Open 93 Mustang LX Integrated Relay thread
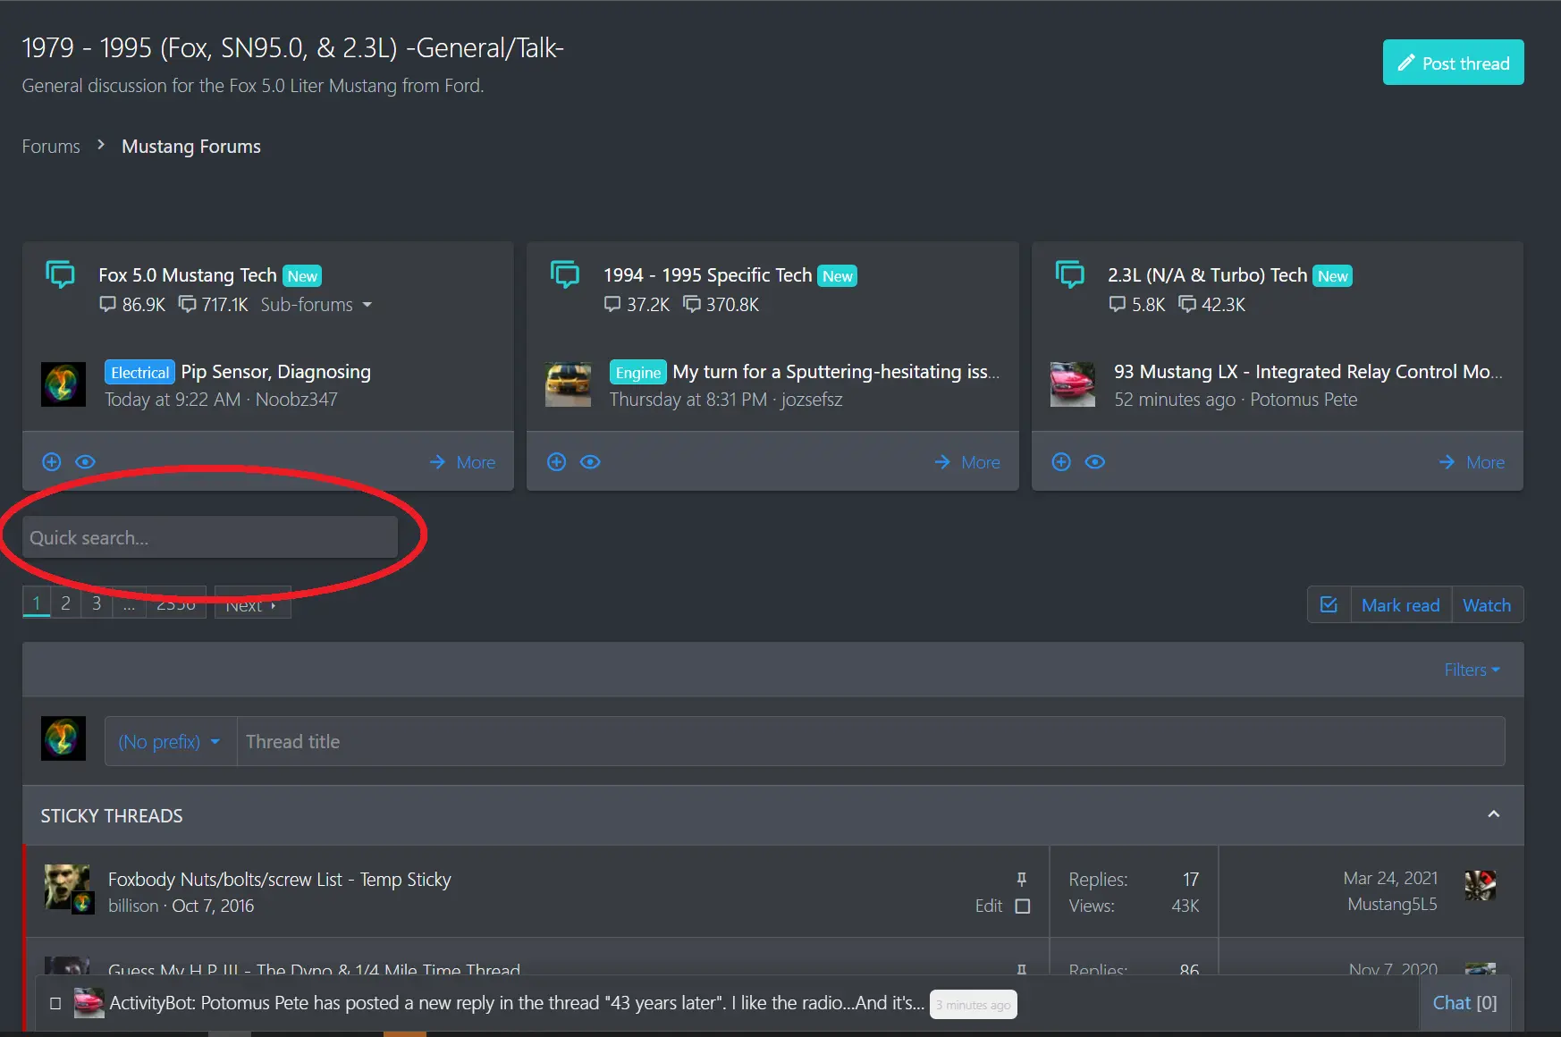This screenshot has width=1561, height=1037. pyautogui.click(x=1308, y=372)
